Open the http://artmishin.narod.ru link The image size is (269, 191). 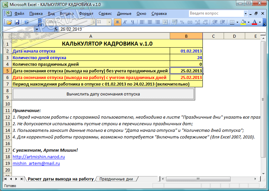click(x=39, y=157)
